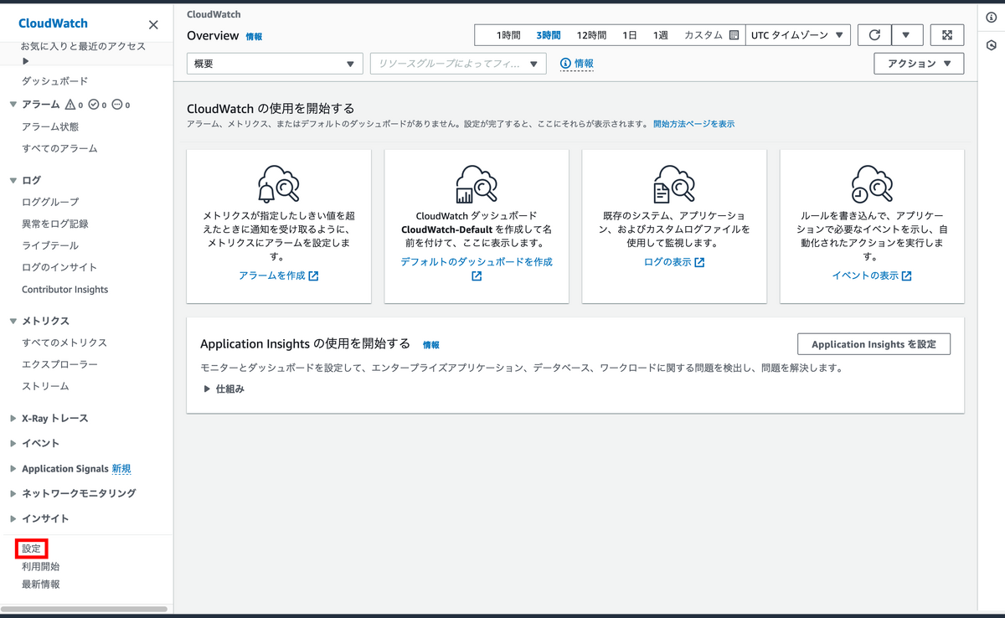Open the resource group filter dropdown
The image size is (1005, 618).
click(458, 64)
